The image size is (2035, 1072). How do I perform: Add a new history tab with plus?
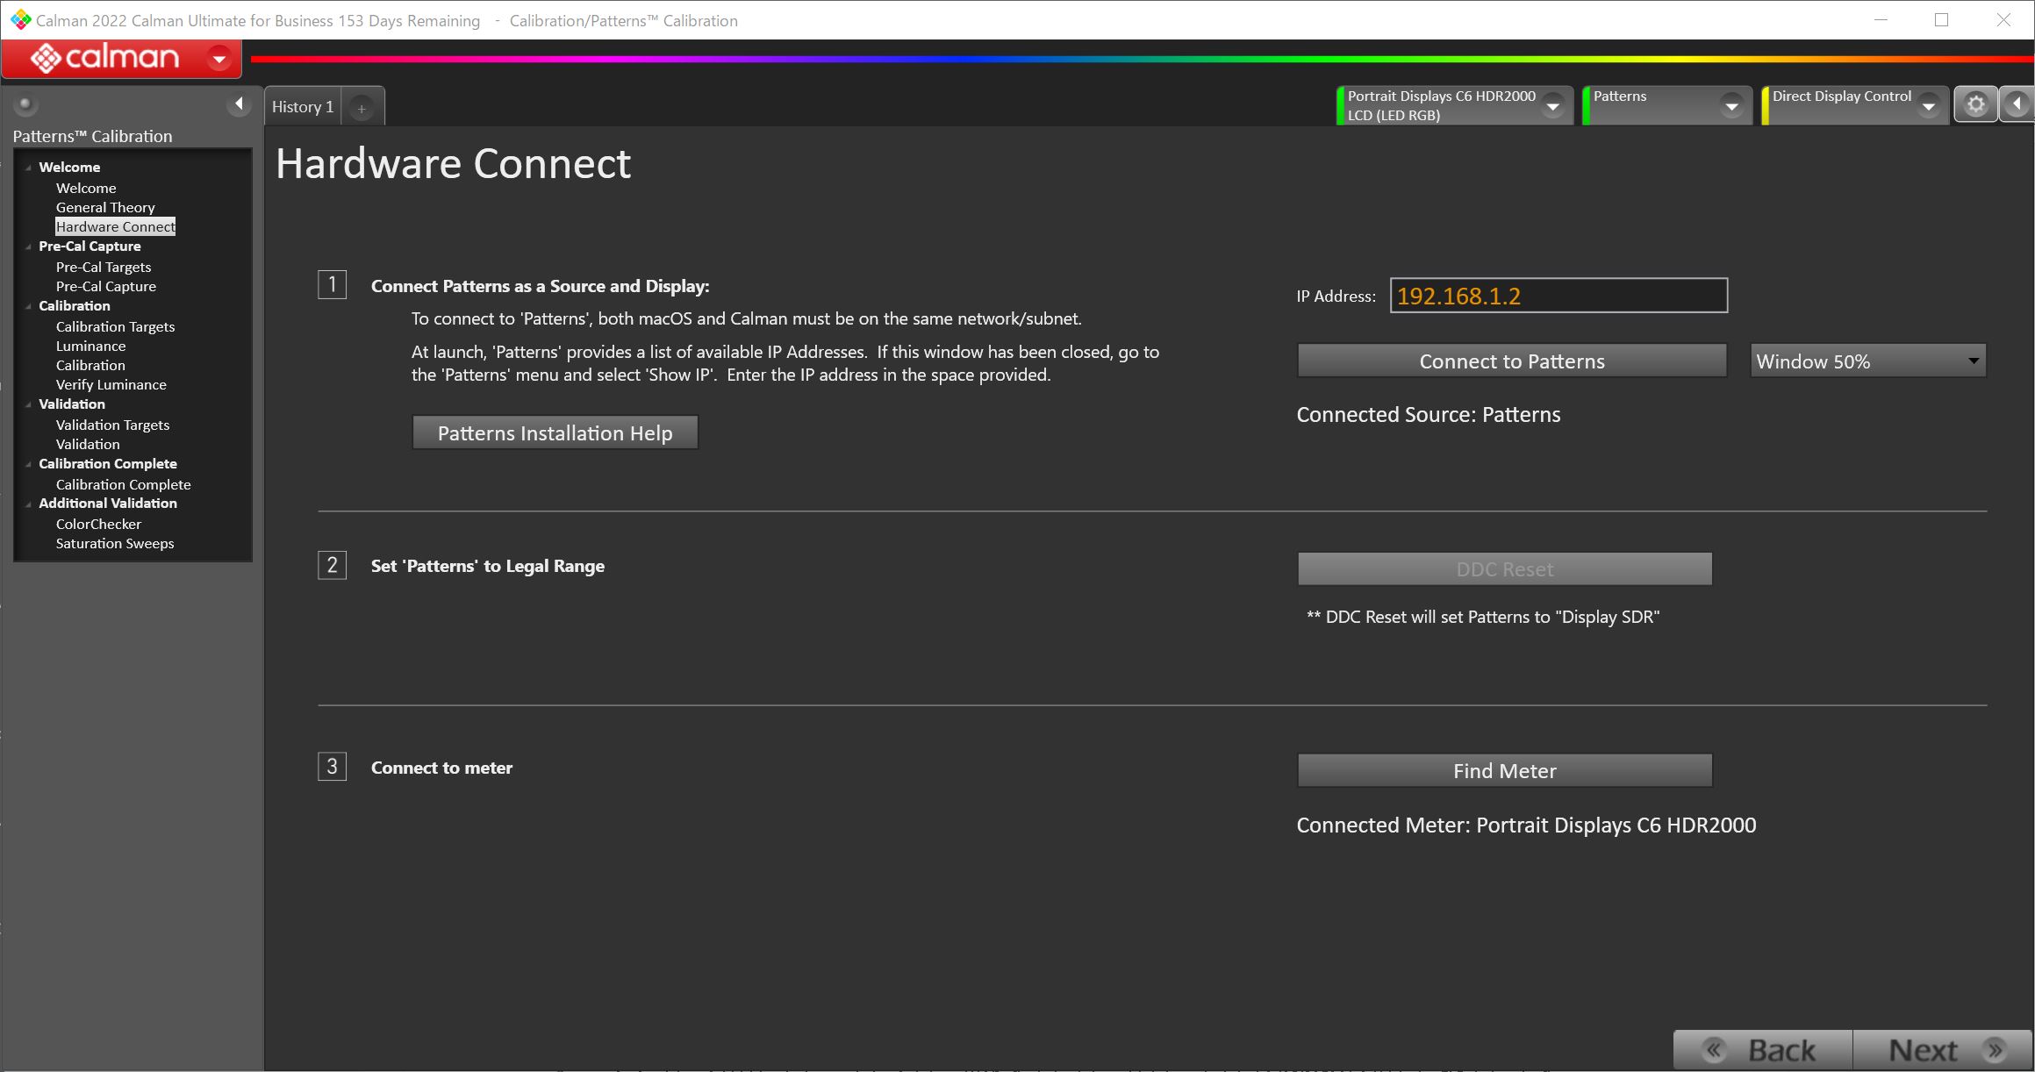pyautogui.click(x=362, y=108)
